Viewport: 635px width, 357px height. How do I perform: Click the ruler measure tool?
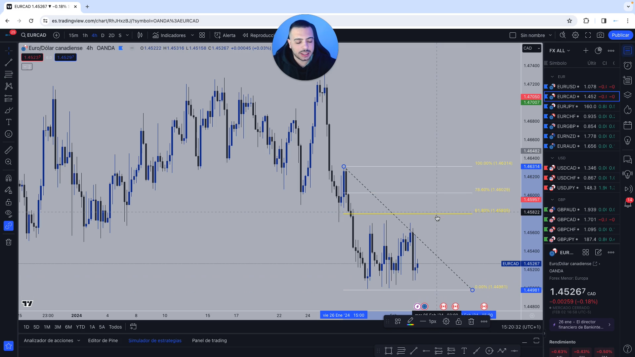(9, 150)
